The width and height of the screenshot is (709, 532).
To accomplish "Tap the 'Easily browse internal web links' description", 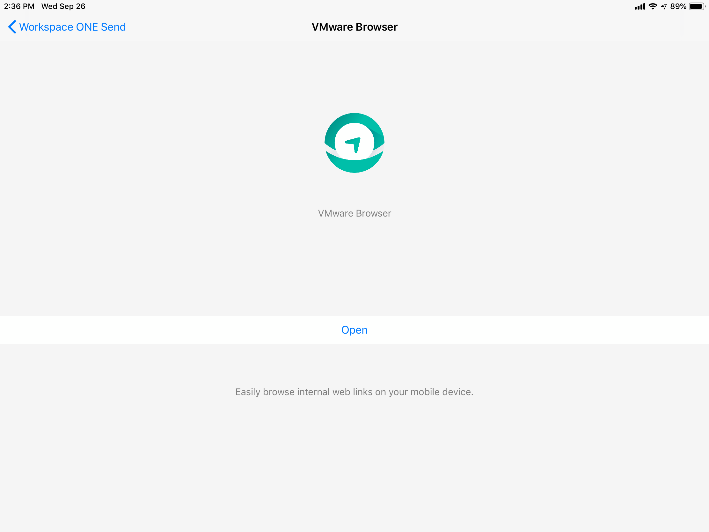I will click(354, 392).
